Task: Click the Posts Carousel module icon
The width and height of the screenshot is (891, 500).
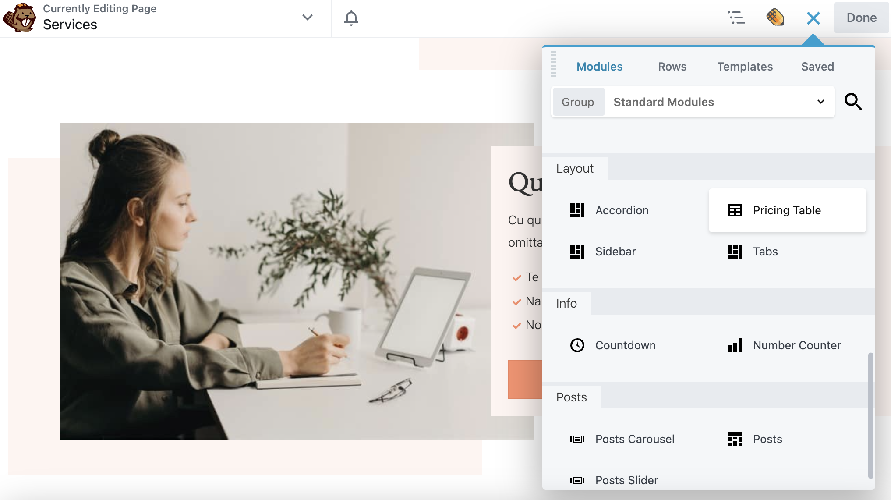Action: pos(577,438)
